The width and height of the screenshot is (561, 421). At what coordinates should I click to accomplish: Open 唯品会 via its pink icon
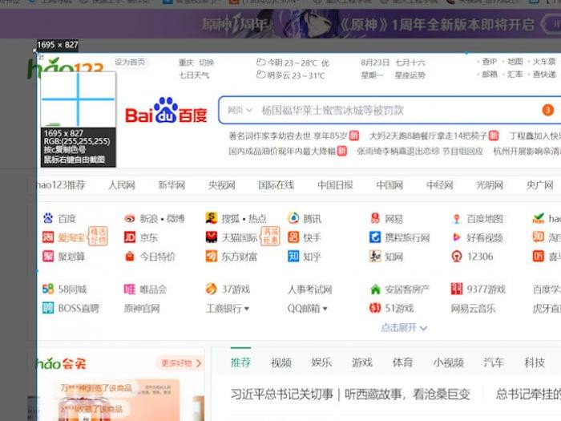click(130, 289)
